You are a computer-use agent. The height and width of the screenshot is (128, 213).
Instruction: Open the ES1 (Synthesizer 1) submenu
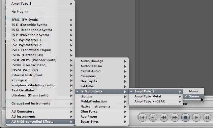(x=40, y=40)
